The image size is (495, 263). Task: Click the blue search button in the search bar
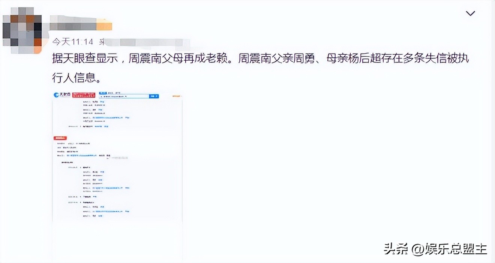tap(154, 96)
